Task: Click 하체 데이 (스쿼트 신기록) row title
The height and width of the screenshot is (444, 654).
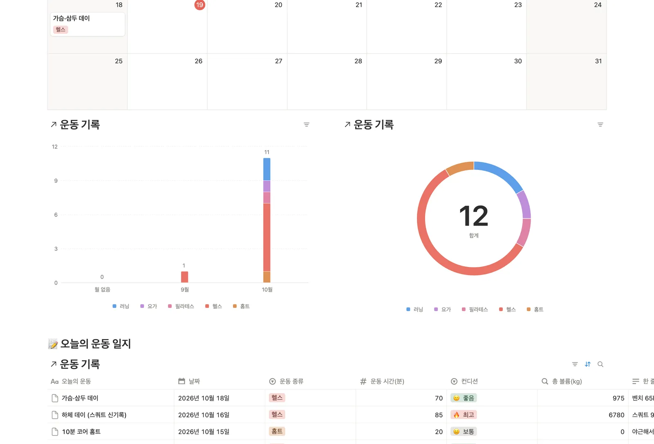Action: [94, 415]
